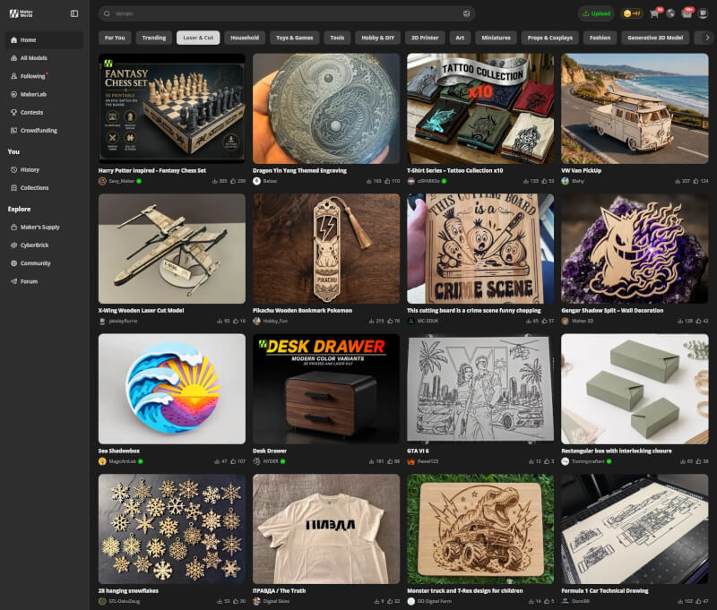Open the Generative 3D Model tab
Screen dimensions: 717x610
pos(655,38)
